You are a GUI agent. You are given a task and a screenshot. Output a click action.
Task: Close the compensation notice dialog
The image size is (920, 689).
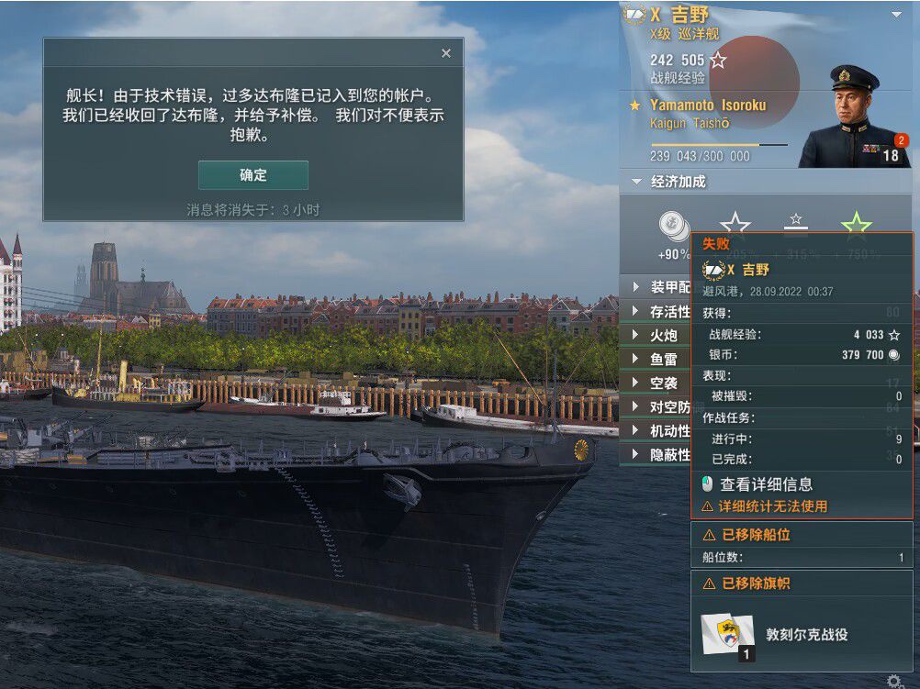coord(446,53)
